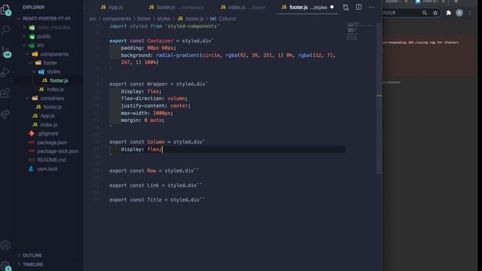The width and height of the screenshot is (482, 271).
Task: Click the styles breadcrumb
Action: (163, 19)
